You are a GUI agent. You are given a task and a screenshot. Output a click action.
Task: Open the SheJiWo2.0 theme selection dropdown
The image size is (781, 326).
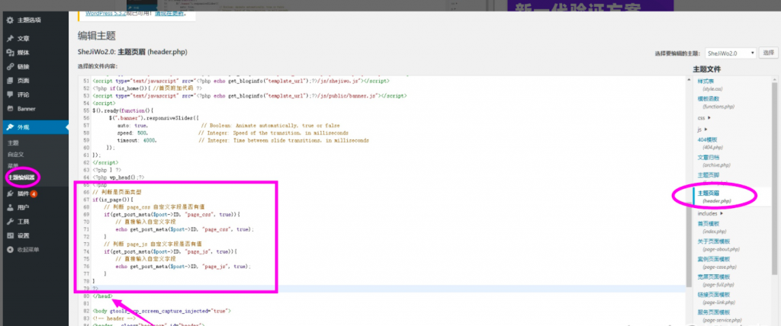[x=730, y=53]
